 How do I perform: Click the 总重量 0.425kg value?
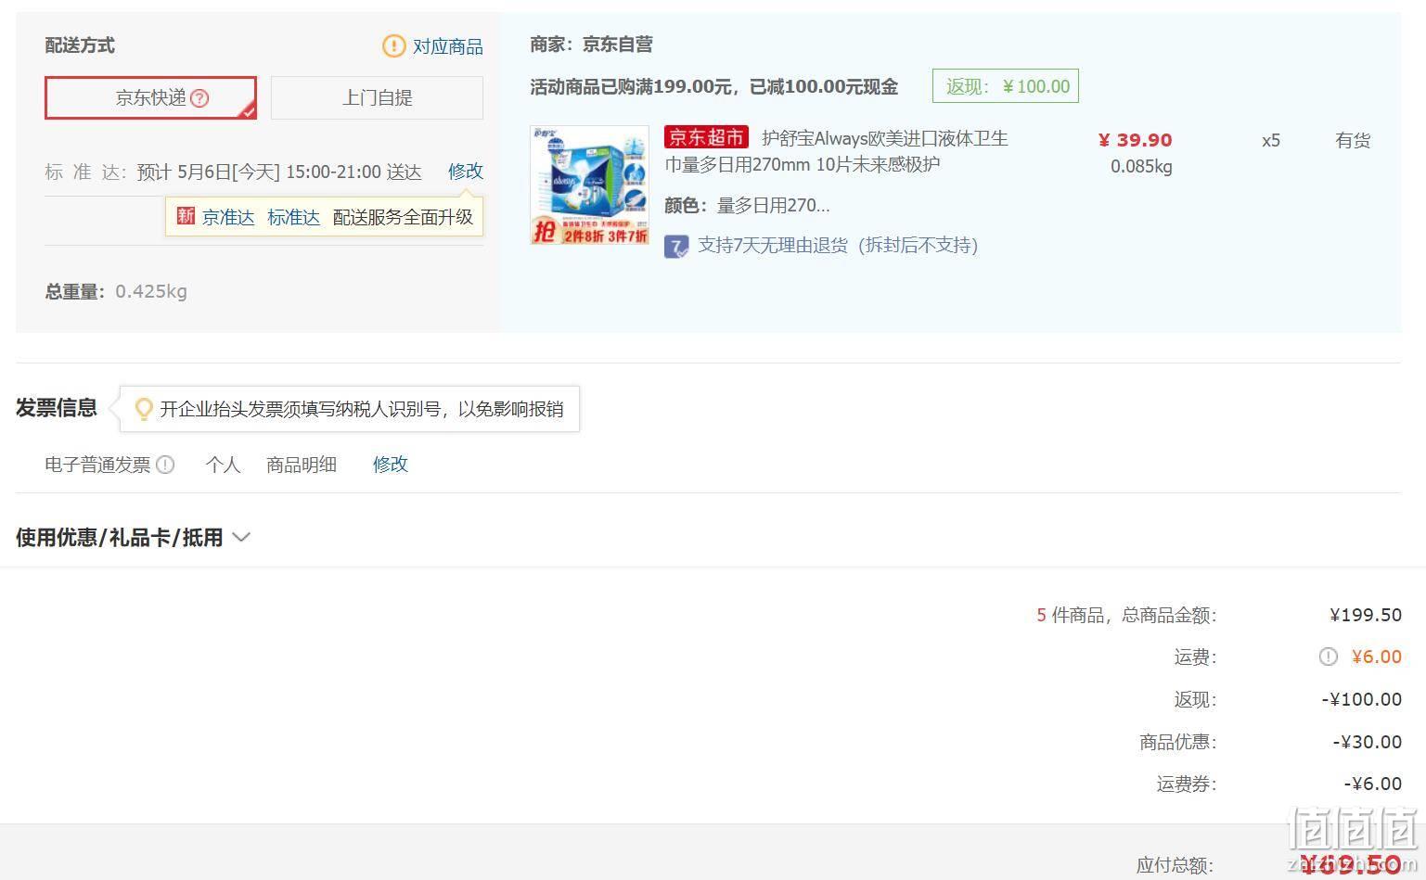[151, 291]
